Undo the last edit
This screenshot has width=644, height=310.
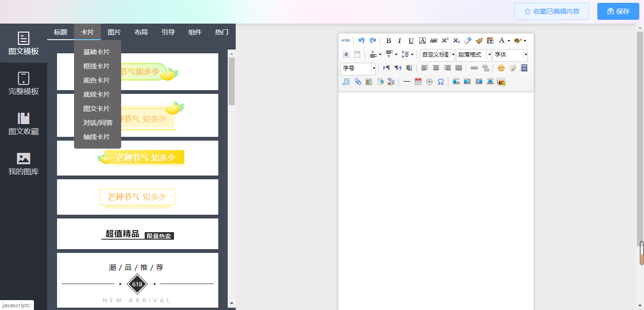tap(362, 41)
